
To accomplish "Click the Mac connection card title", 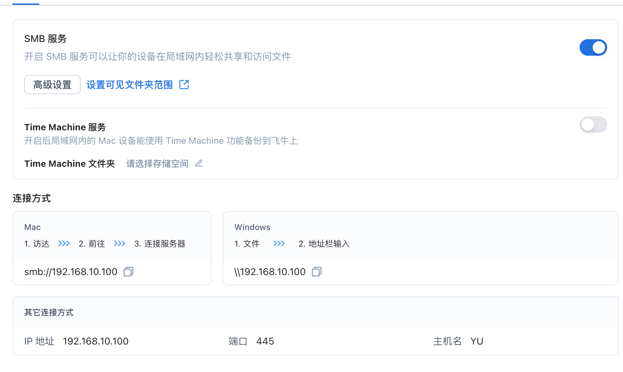I will point(32,227).
